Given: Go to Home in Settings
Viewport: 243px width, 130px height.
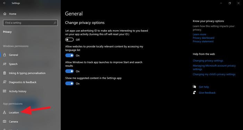Looking at the screenshot, I should pos(12,14).
